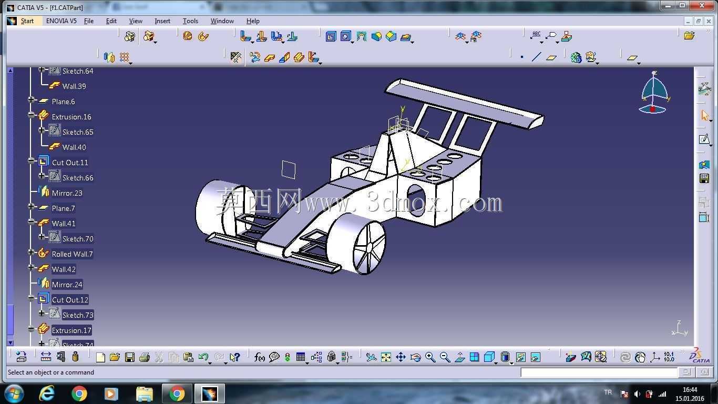Select the Point creation tool
Screen dimensions: 718x404
521,57
